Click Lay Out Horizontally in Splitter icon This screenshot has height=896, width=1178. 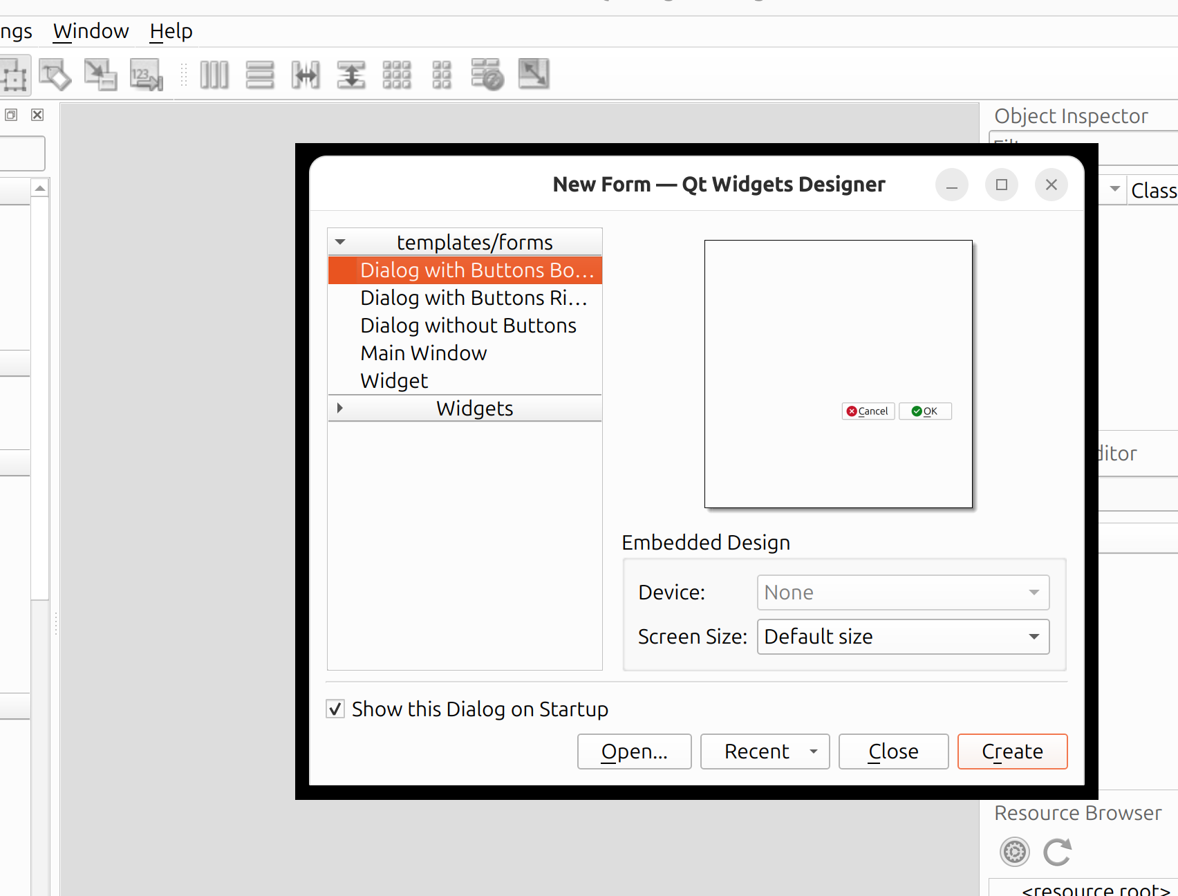pos(306,75)
